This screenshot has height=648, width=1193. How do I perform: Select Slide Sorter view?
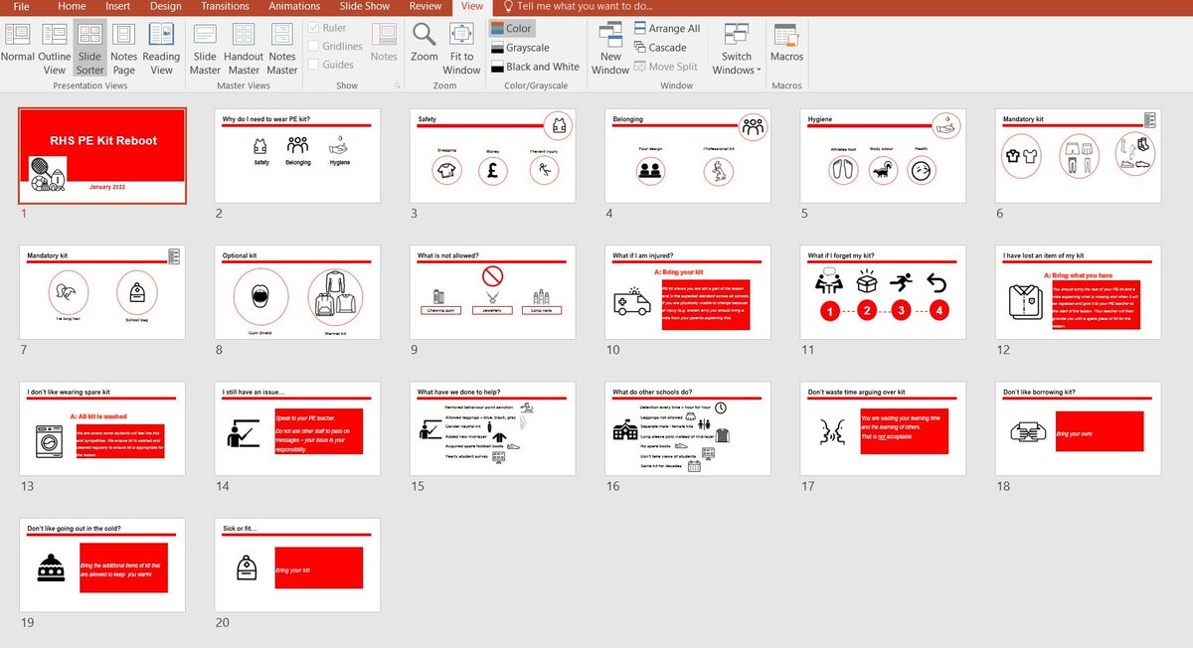pos(89,48)
